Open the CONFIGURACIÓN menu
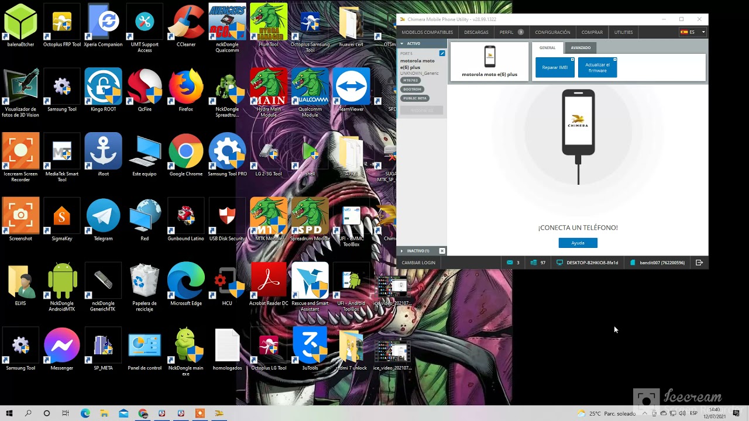The image size is (749, 421). (552, 32)
